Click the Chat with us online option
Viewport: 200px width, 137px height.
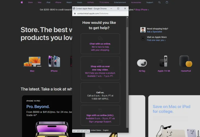[100, 44]
